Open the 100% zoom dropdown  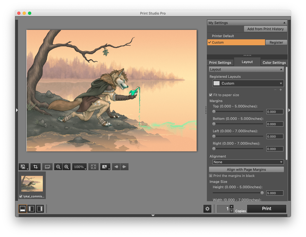pyautogui.click(x=79, y=167)
